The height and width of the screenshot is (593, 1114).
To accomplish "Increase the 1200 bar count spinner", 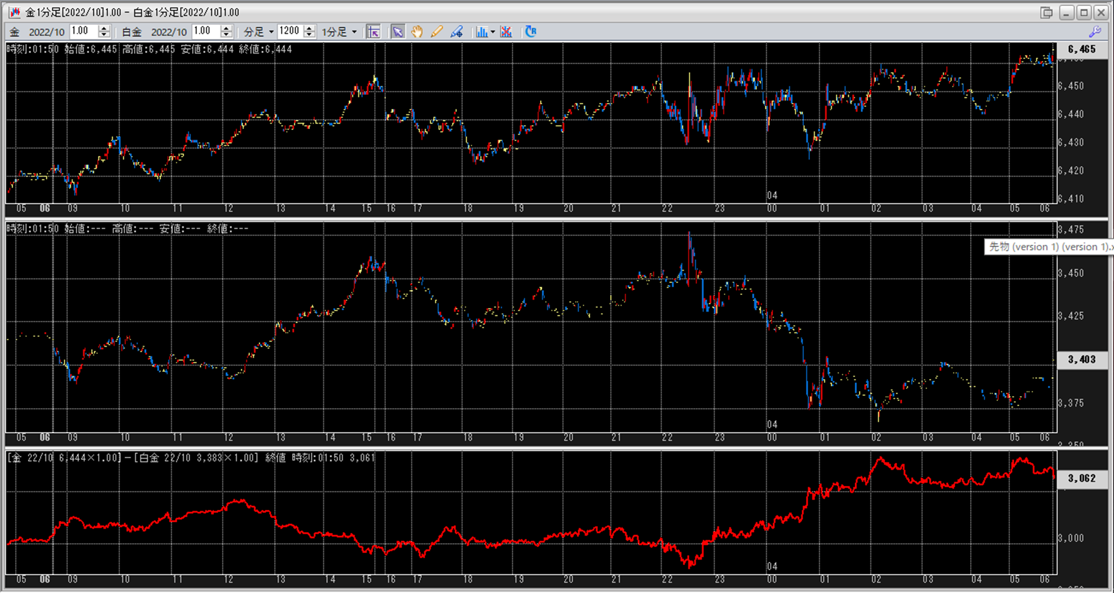I will coord(310,28).
